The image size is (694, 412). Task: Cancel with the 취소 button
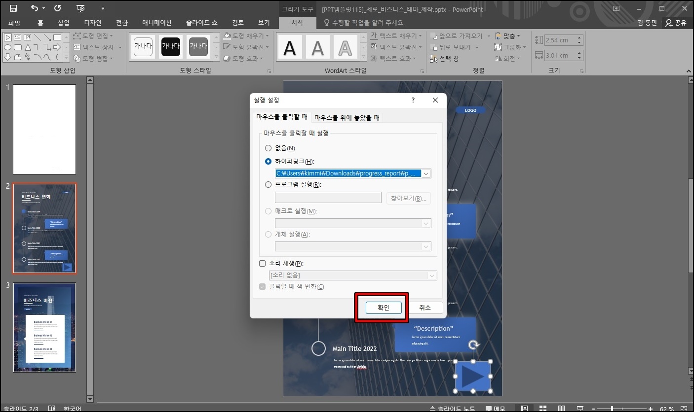tap(425, 308)
